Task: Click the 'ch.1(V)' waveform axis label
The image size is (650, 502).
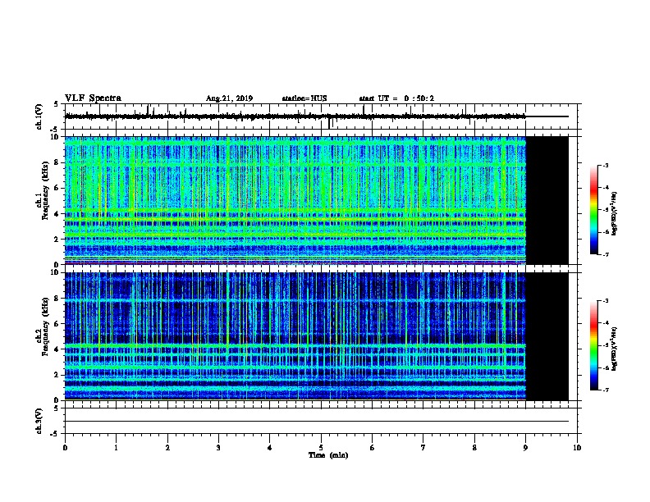Action: pyautogui.click(x=39, y=116)
